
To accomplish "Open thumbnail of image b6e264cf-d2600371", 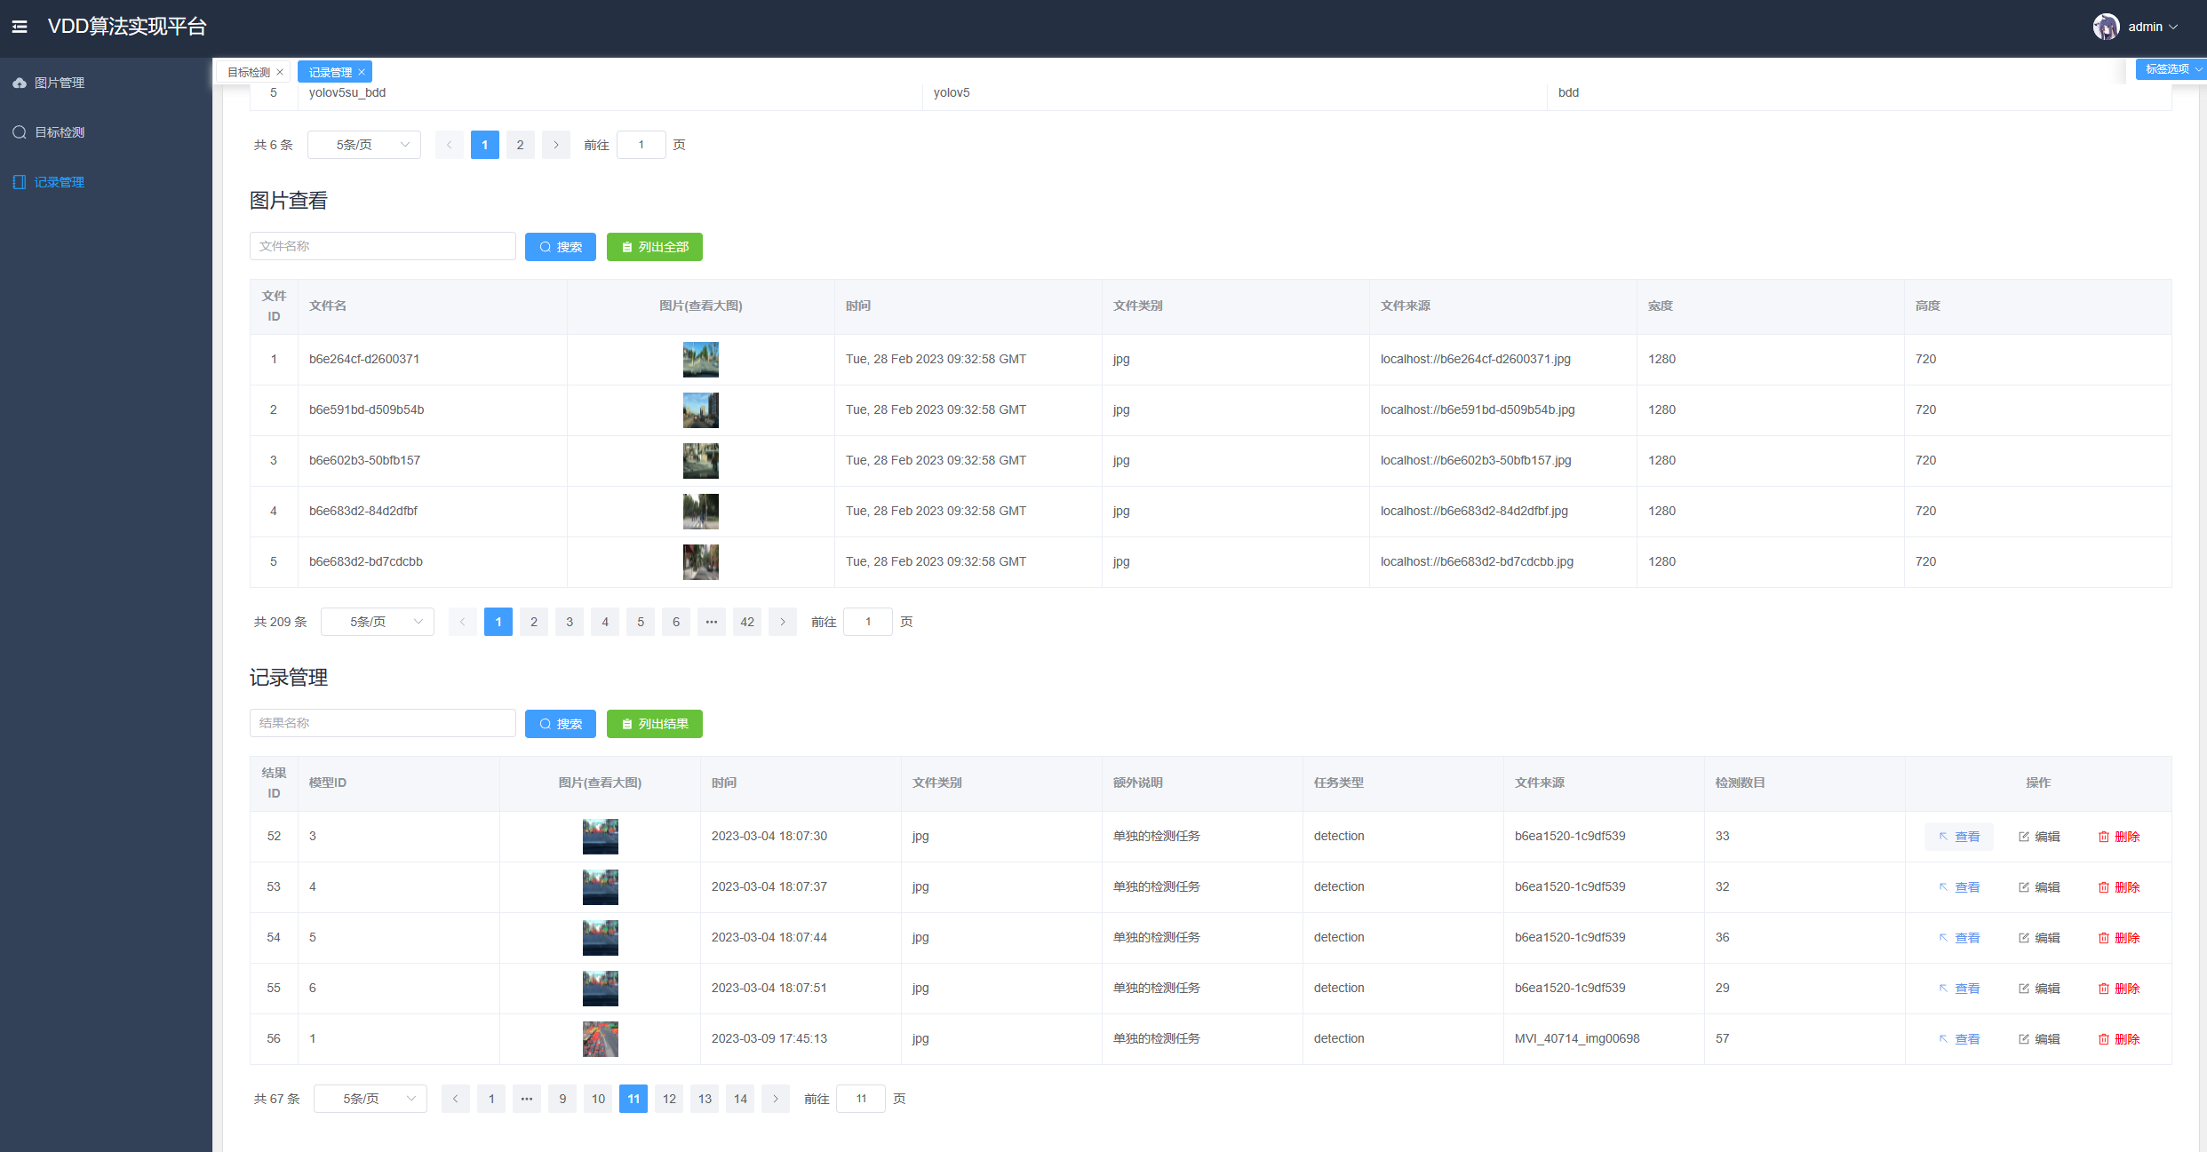I will click(x=700, y=360).
